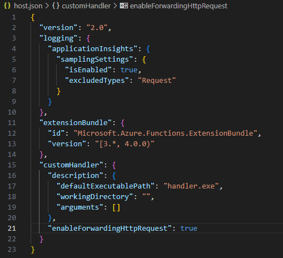
Task: Click the JSON braces icon before host.json
Action: click(x=7, y=6)
